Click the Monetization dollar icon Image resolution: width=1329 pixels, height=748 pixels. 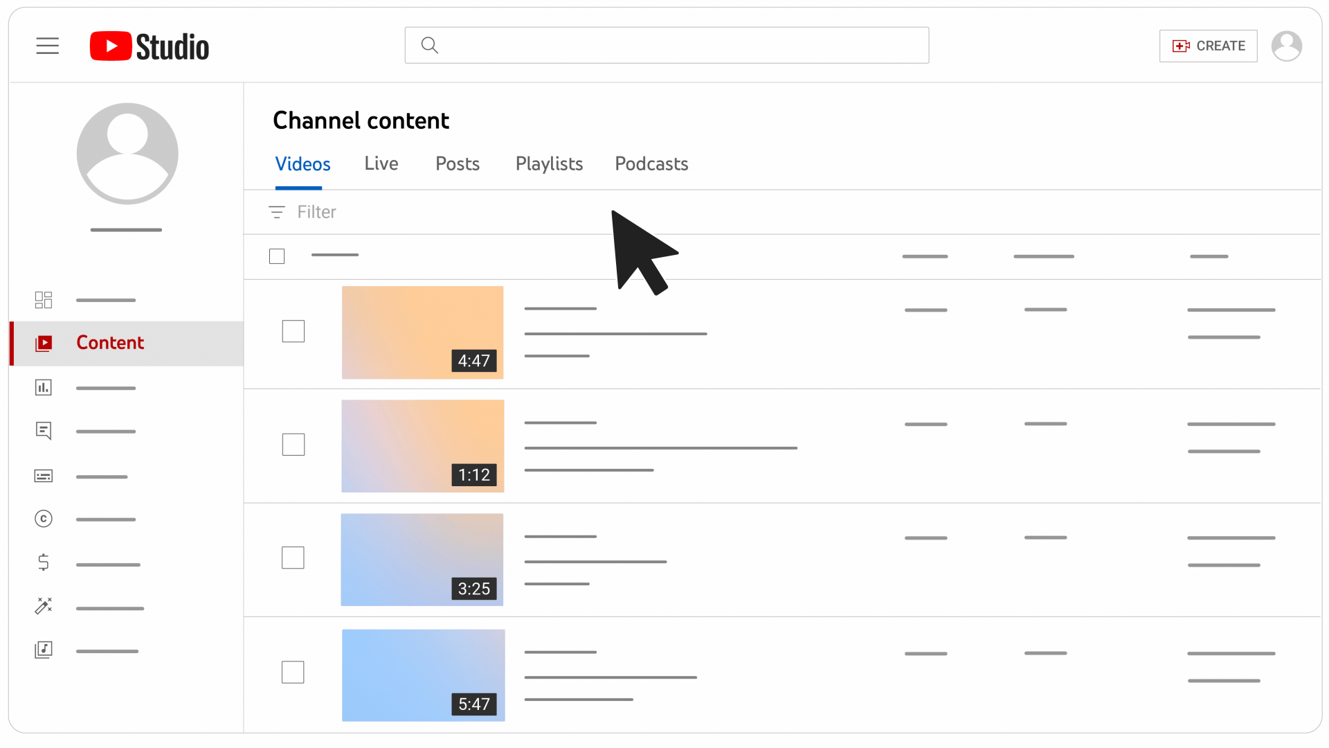pyautogui.click(x=43, y=562)
